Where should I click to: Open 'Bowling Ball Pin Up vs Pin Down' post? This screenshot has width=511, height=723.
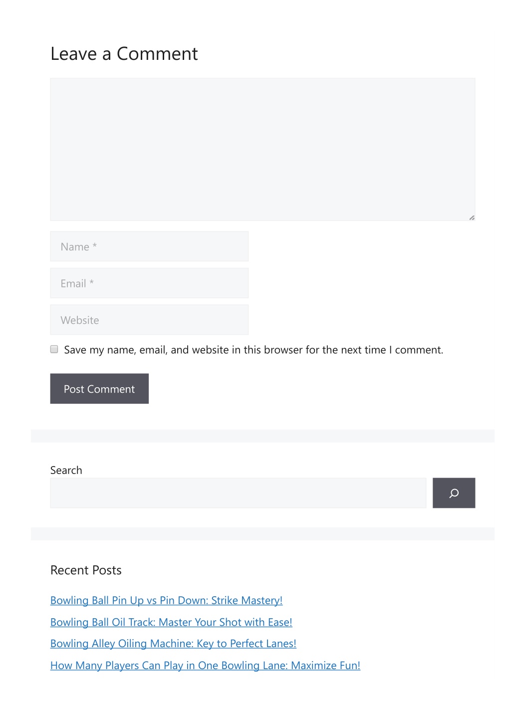166,600
